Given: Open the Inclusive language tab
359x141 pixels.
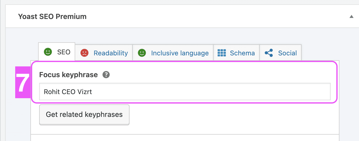Looking at the screenshot, I should point(180,53).
